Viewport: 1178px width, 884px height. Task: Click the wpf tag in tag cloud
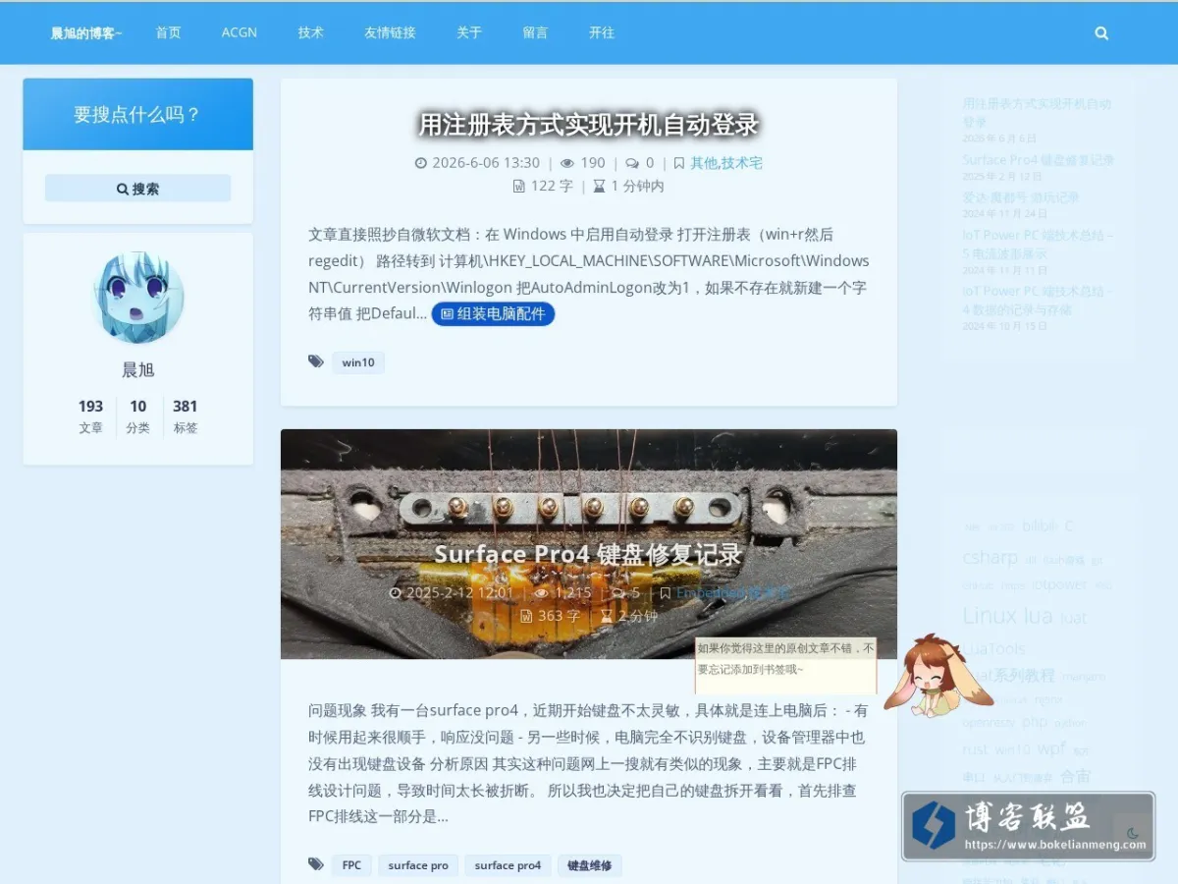coord(1051,748)
